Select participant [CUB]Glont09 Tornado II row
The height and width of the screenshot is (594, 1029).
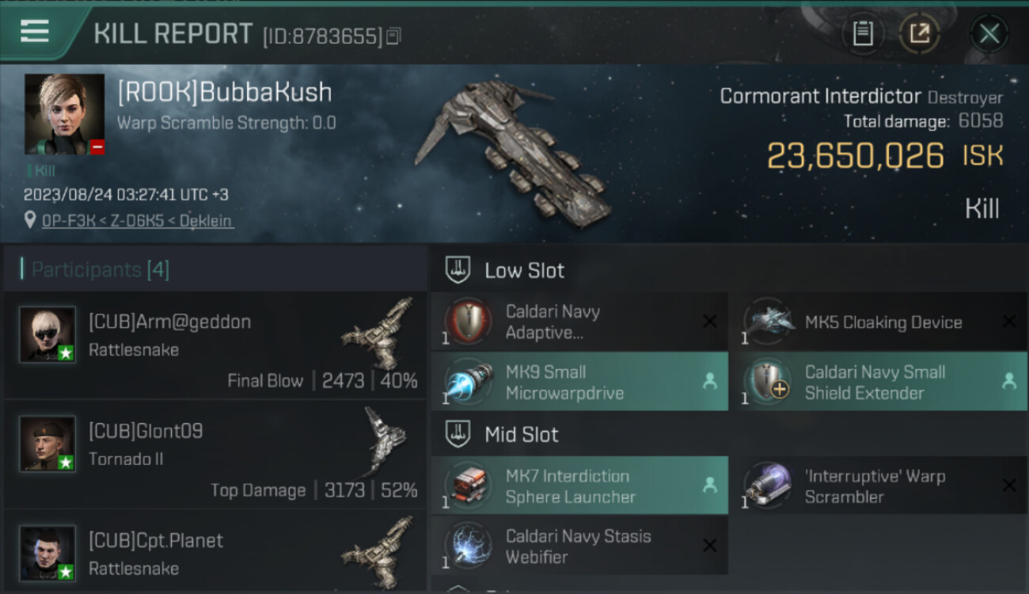click(x=215, y=454)
